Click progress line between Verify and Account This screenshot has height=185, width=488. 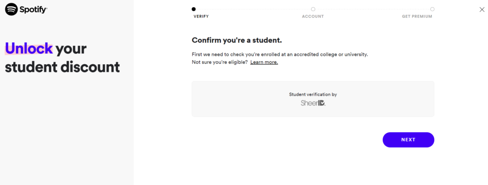(254, 10)
